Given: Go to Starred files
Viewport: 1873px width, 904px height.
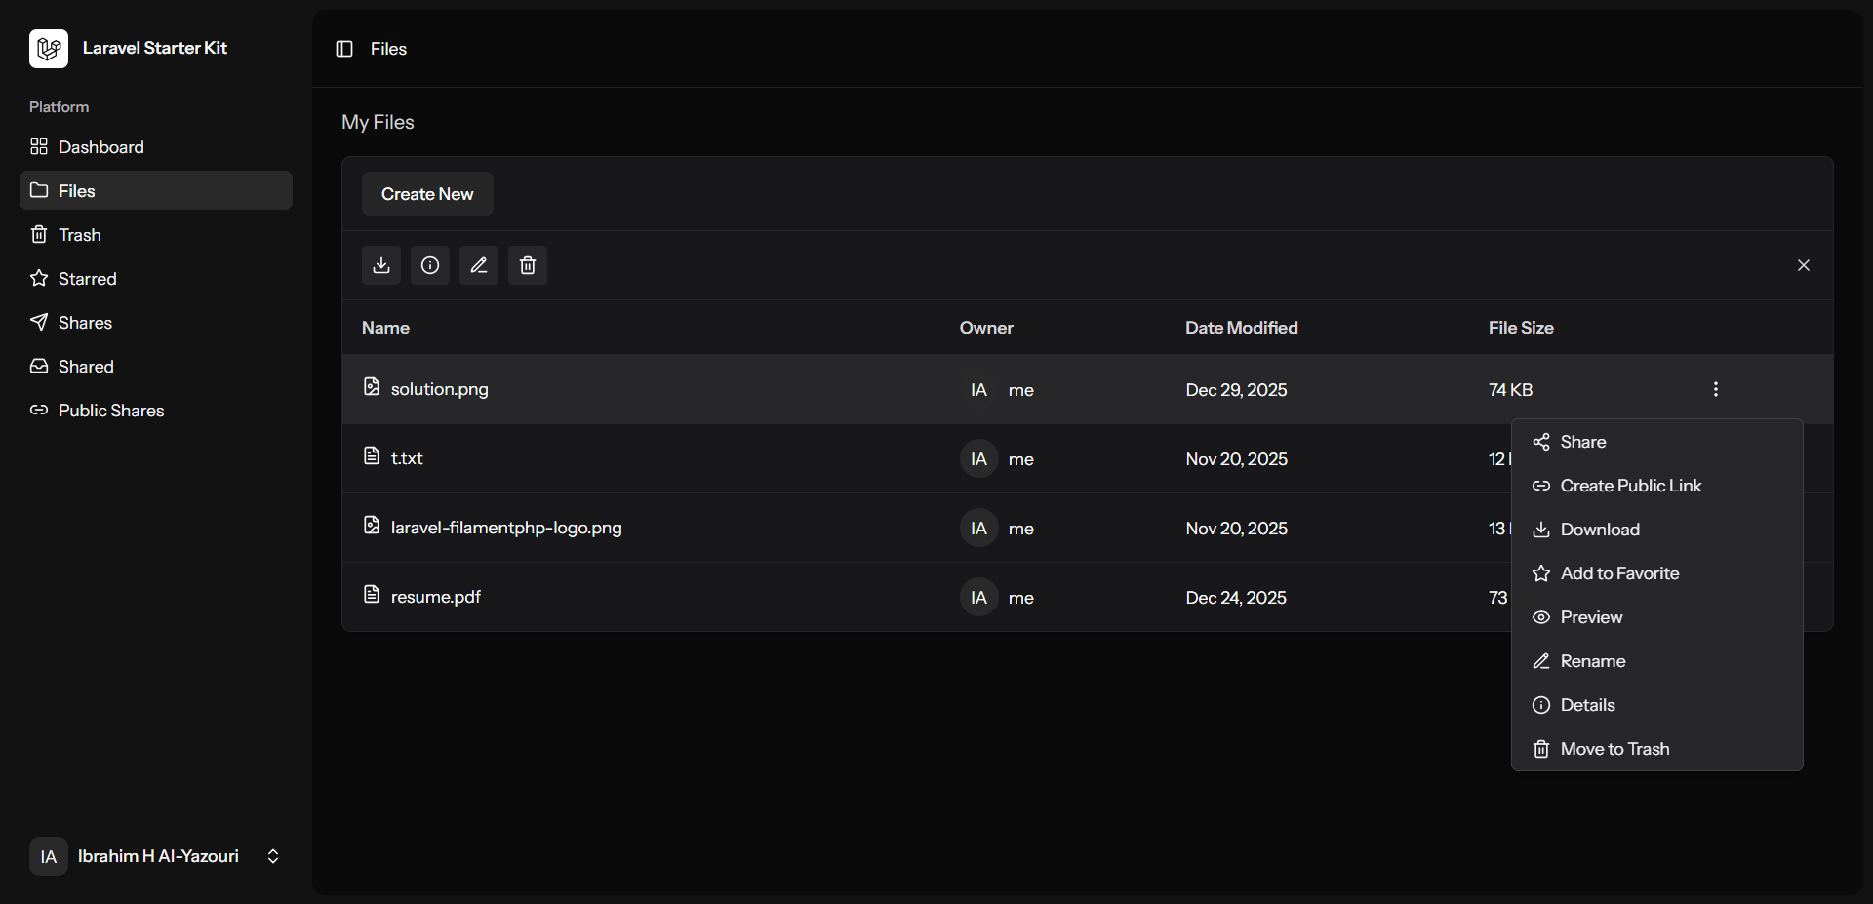Looking at the screenshot, I should (x=156, y=278).
